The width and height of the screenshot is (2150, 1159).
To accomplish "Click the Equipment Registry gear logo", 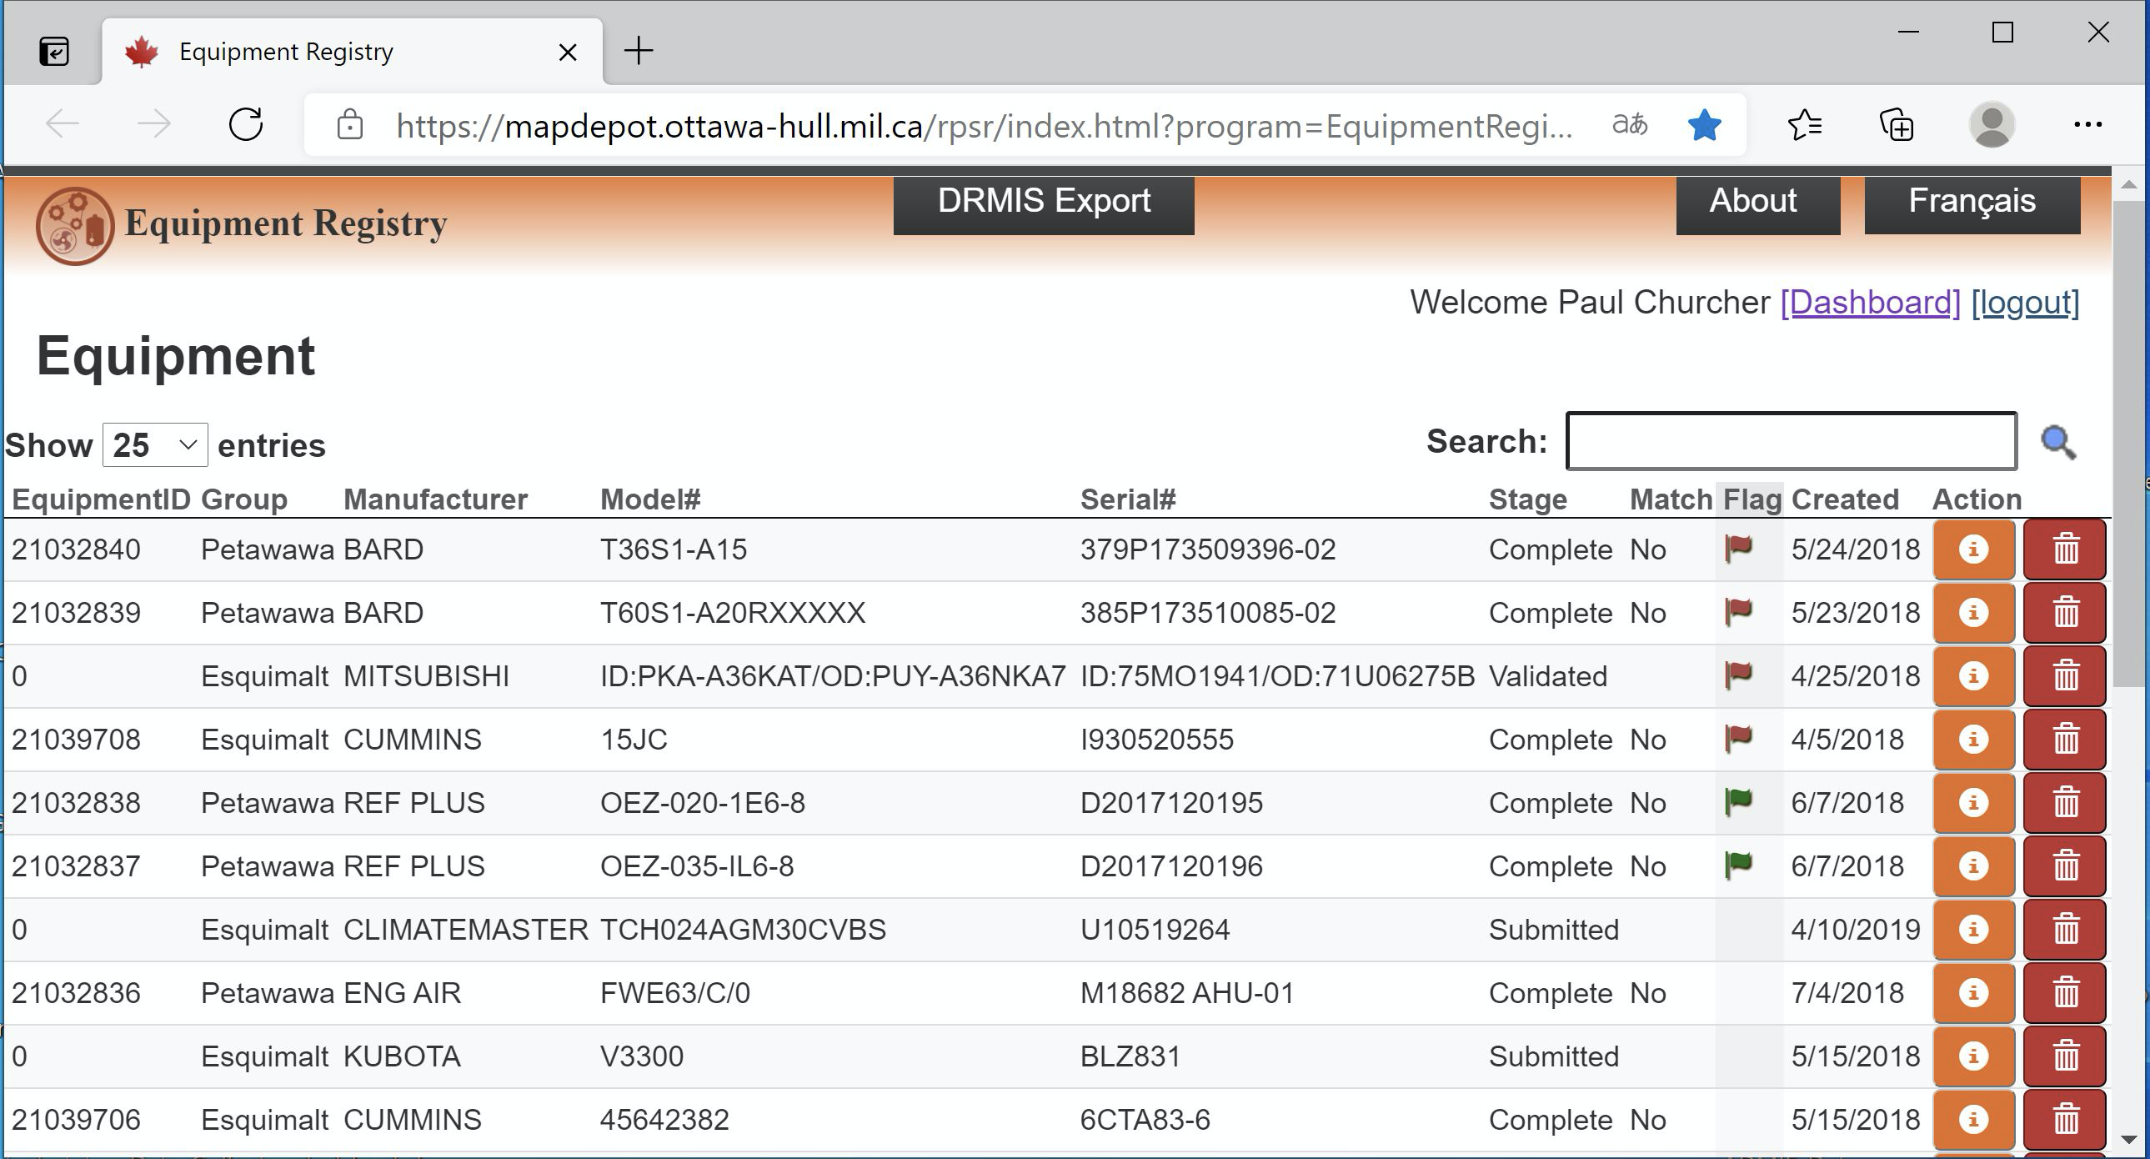I will click(x=74, y=225).
